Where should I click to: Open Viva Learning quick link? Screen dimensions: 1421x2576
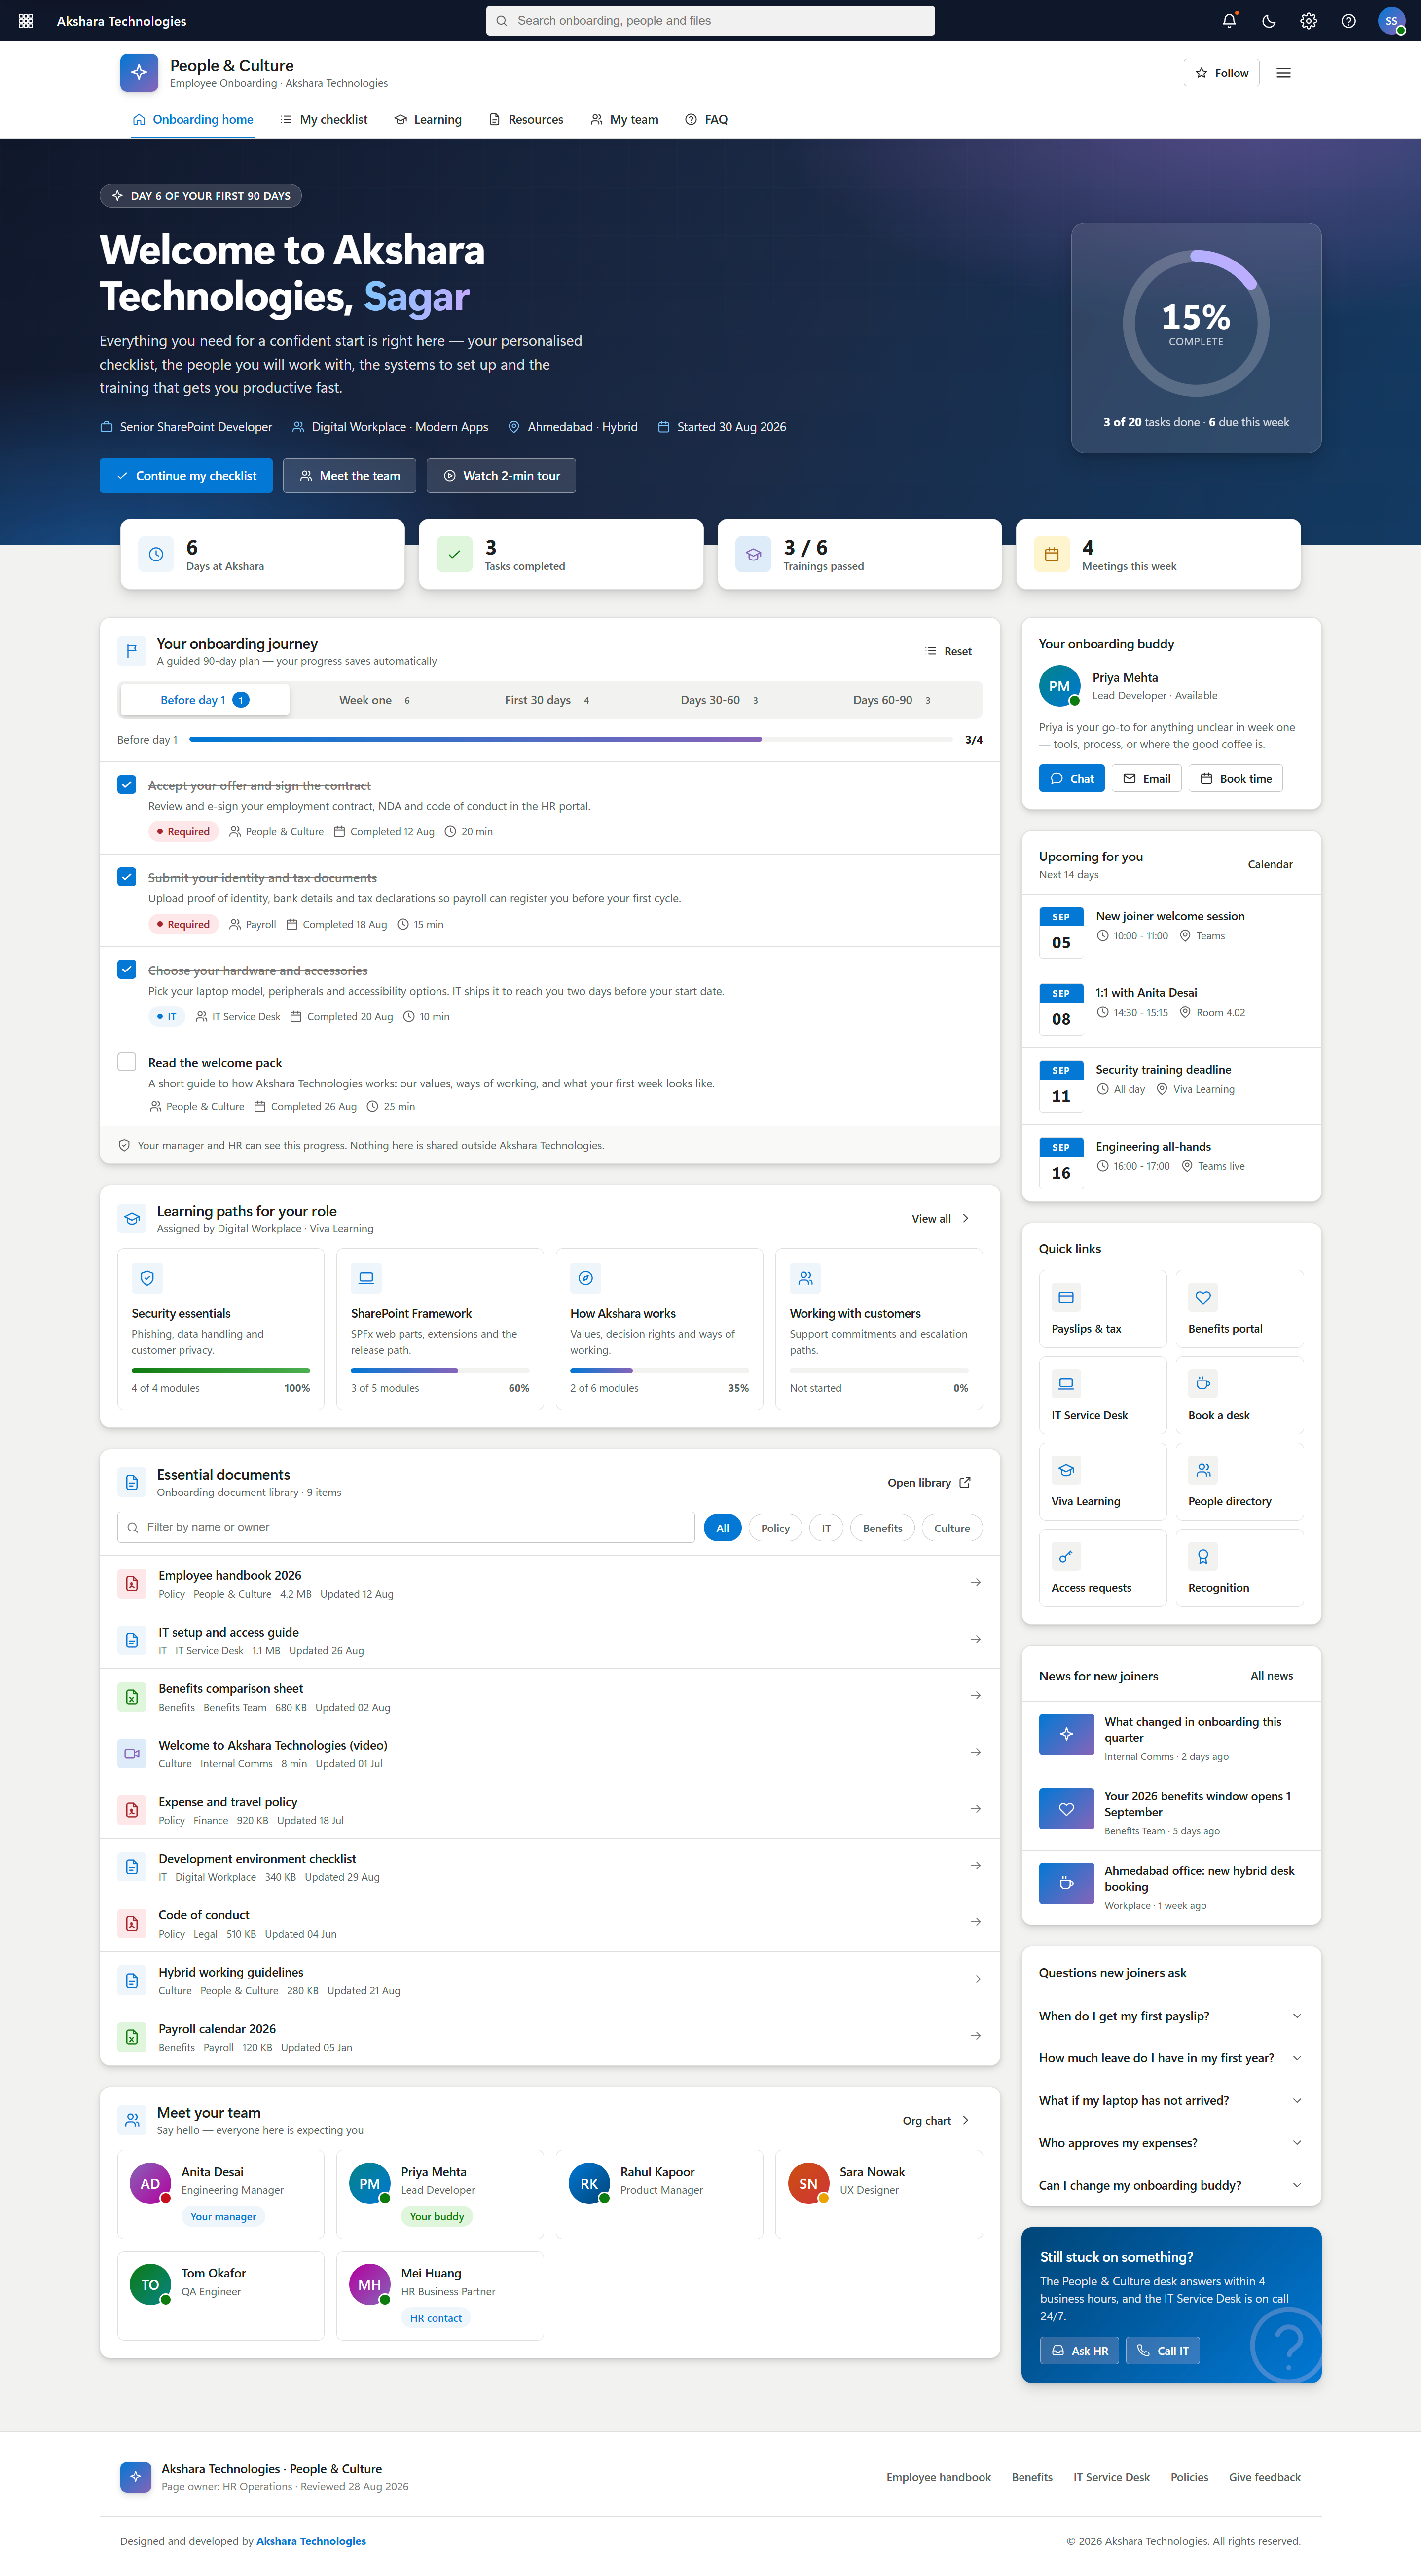tap(1102, 1481)
